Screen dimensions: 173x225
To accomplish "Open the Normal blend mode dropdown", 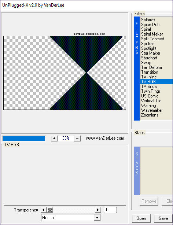I will pyautogui.click(x=70, y=218).
